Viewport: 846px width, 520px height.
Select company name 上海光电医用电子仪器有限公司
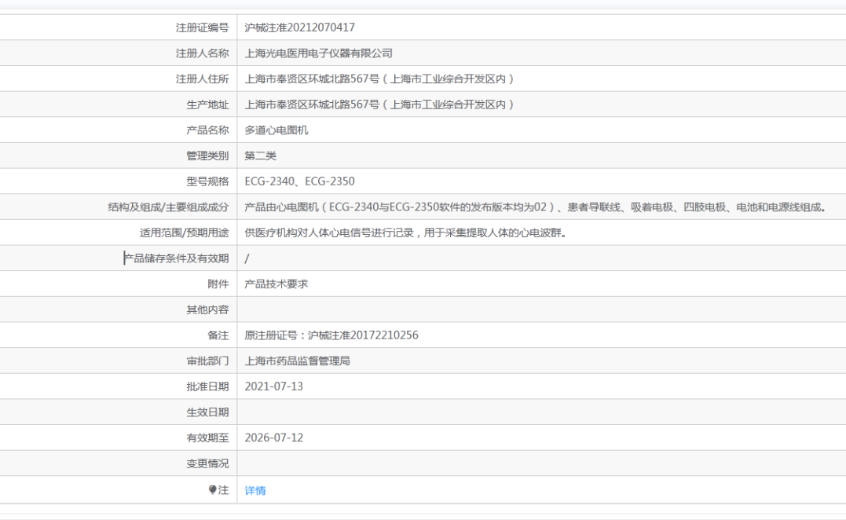(x=318, y=53)
